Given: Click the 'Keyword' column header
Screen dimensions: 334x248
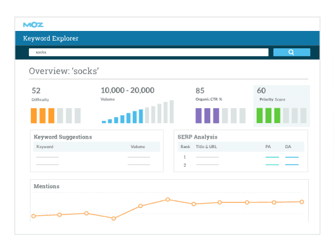Looking at the screenshot, I should tap(44, 147).
